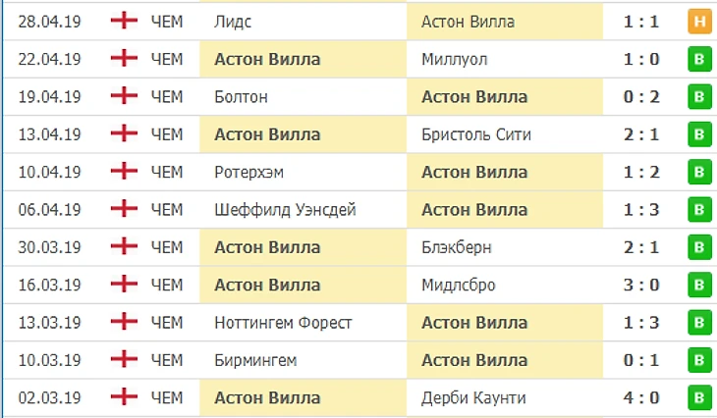Click score 4 : 0 against Derby
The image size is (717, 418).
[641, 398]
